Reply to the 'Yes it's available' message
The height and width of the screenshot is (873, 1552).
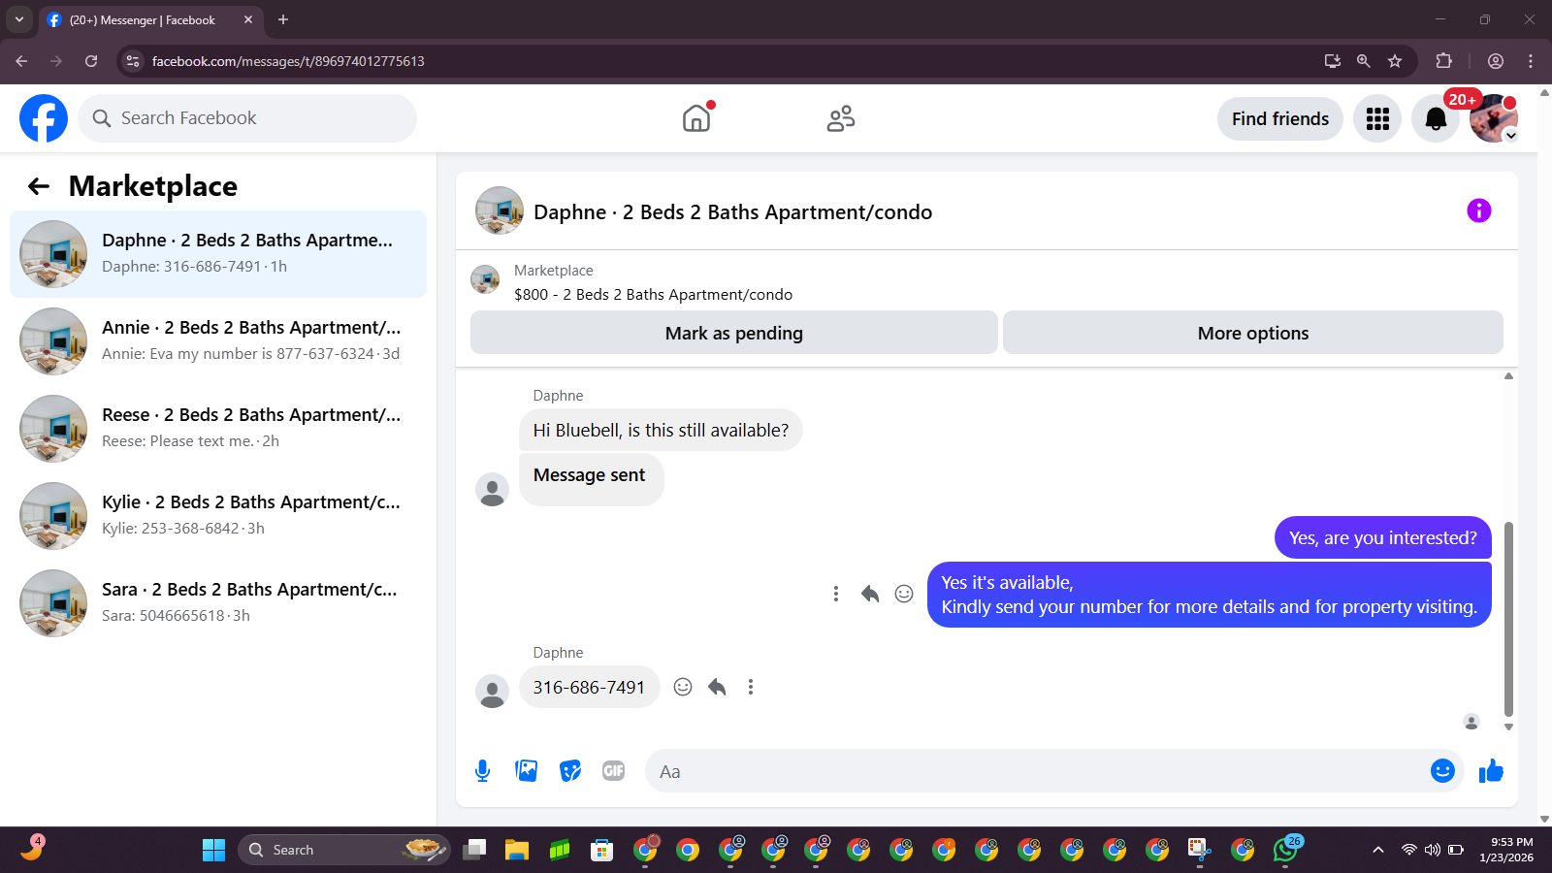coord(870,594)
